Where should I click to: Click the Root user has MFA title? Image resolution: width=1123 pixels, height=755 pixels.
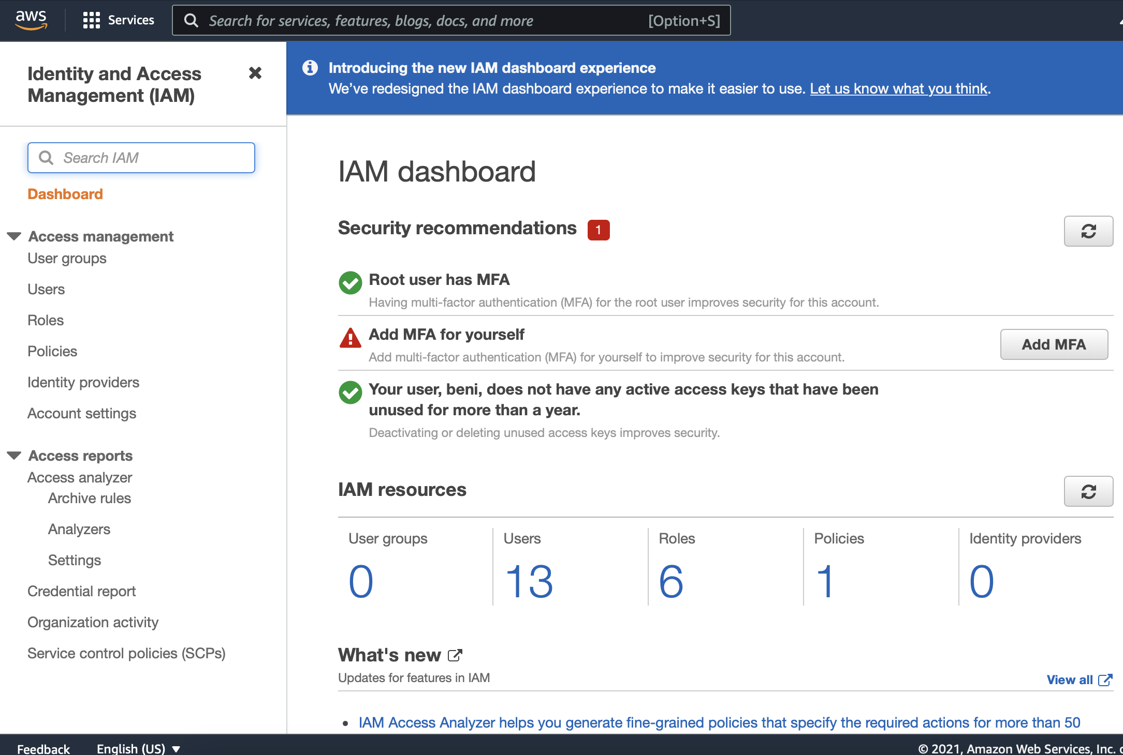(x=439, y=280)
